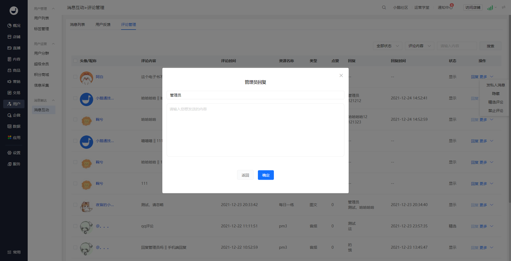Collapse the 消息触达 menu group
This screenshot has height=261, width=511.
[x=53, y=100]
